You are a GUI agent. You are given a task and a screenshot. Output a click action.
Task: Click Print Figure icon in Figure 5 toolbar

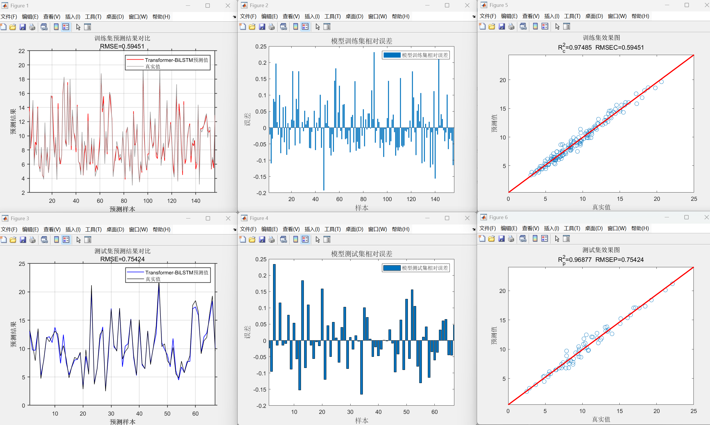(x=511, y=26)
